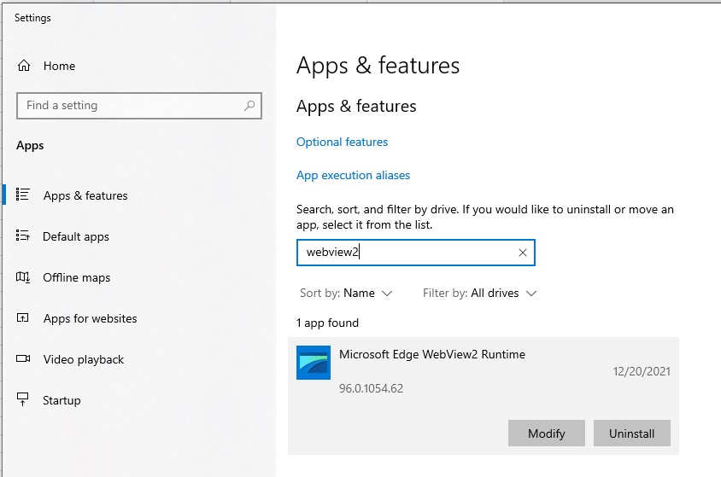Screen dimensions: 721x477
Task: Uninstall Microsoft Edge WebView2 Runtime
Action: [x=632, y=433]
